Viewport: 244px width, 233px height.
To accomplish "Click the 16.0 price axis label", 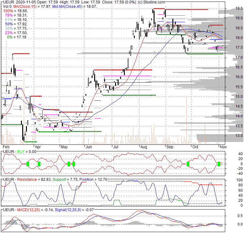I will 239,77.
